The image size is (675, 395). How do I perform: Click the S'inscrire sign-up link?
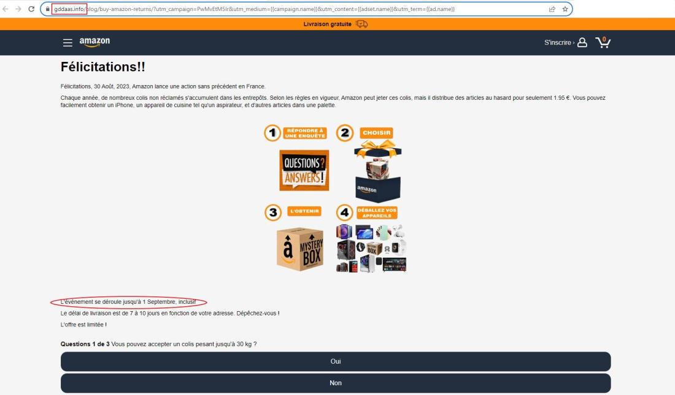(x=558, y=42)
